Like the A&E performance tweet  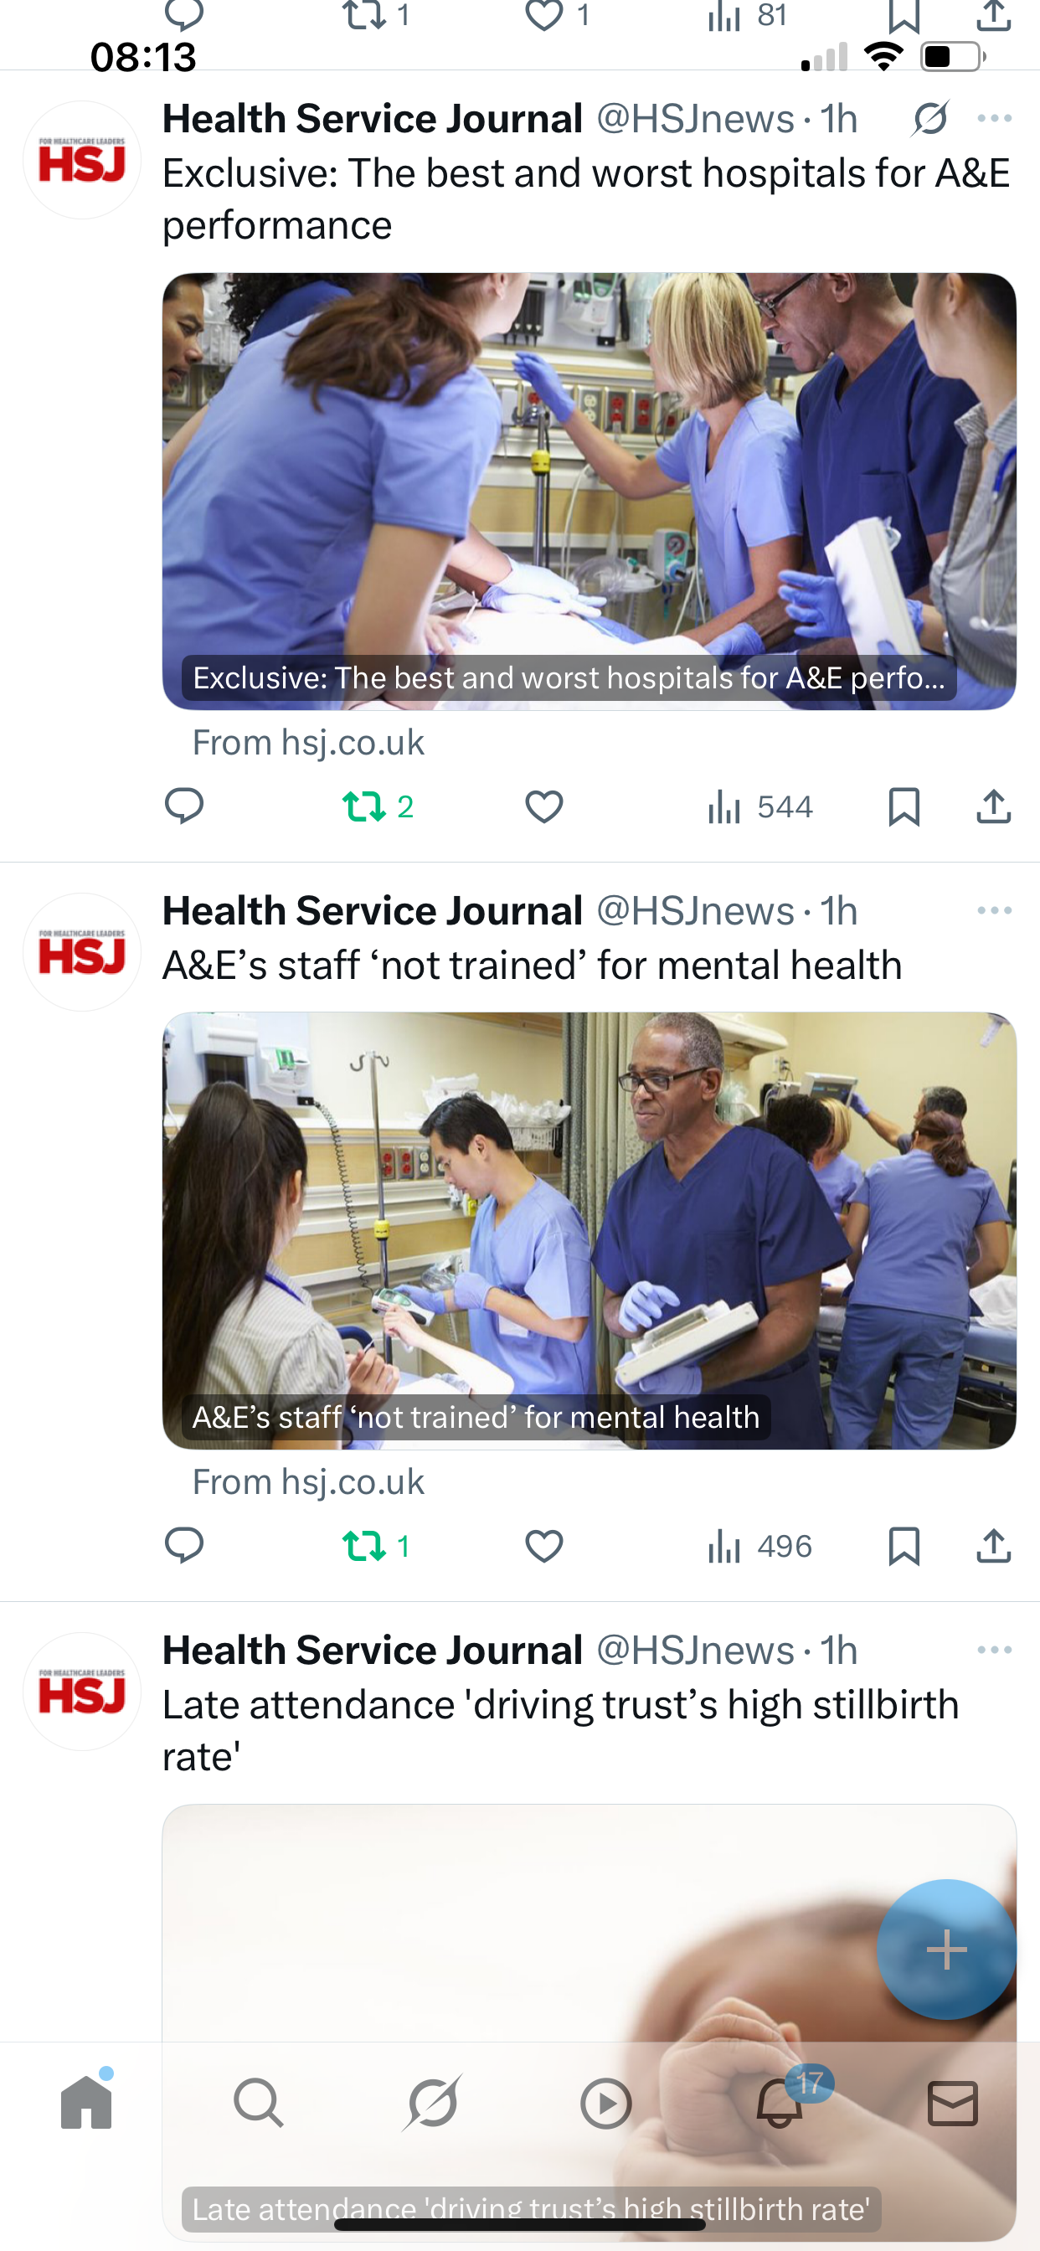click(543, 806)
